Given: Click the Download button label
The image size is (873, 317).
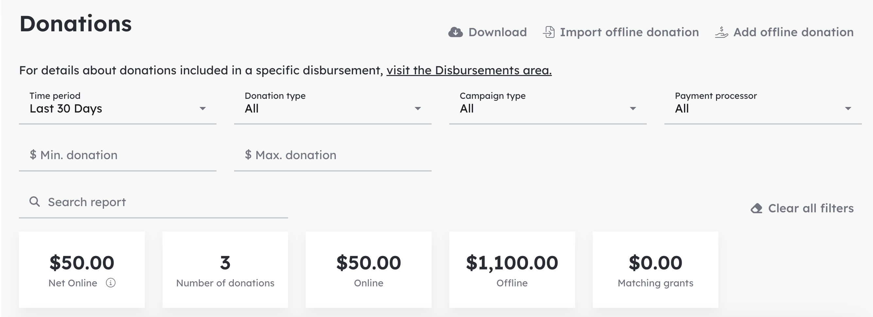Looking at the screenshot, I should pos(498,32).
